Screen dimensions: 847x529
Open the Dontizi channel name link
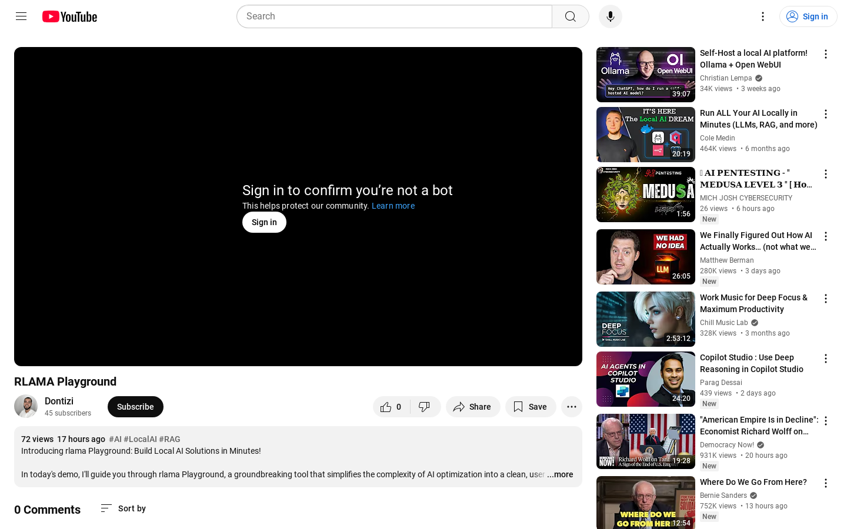click(59, 401)
